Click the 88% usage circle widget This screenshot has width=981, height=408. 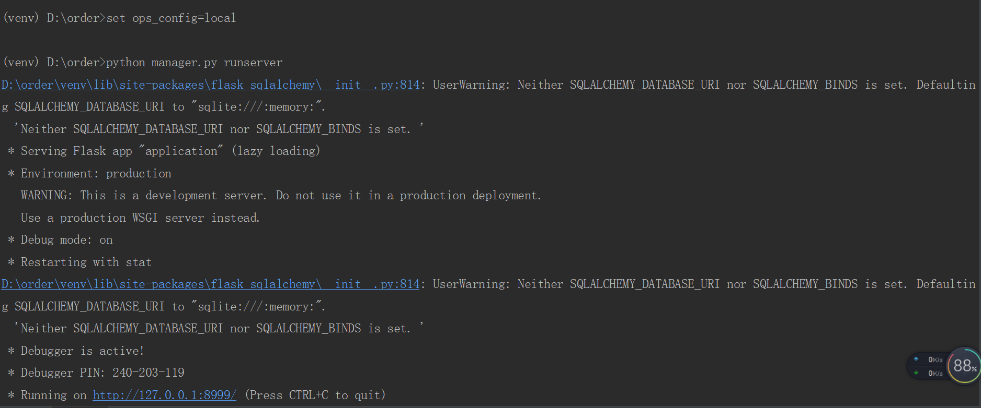(964, 366)
